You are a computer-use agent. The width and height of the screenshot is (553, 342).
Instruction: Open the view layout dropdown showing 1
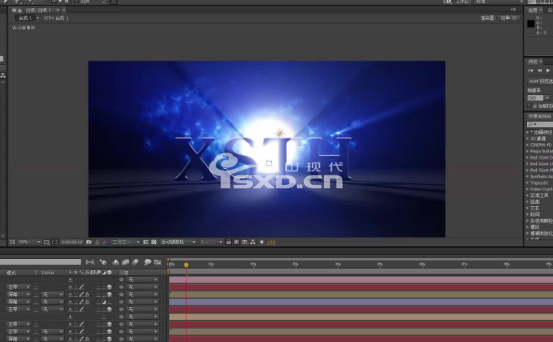[x=211, y=242]
